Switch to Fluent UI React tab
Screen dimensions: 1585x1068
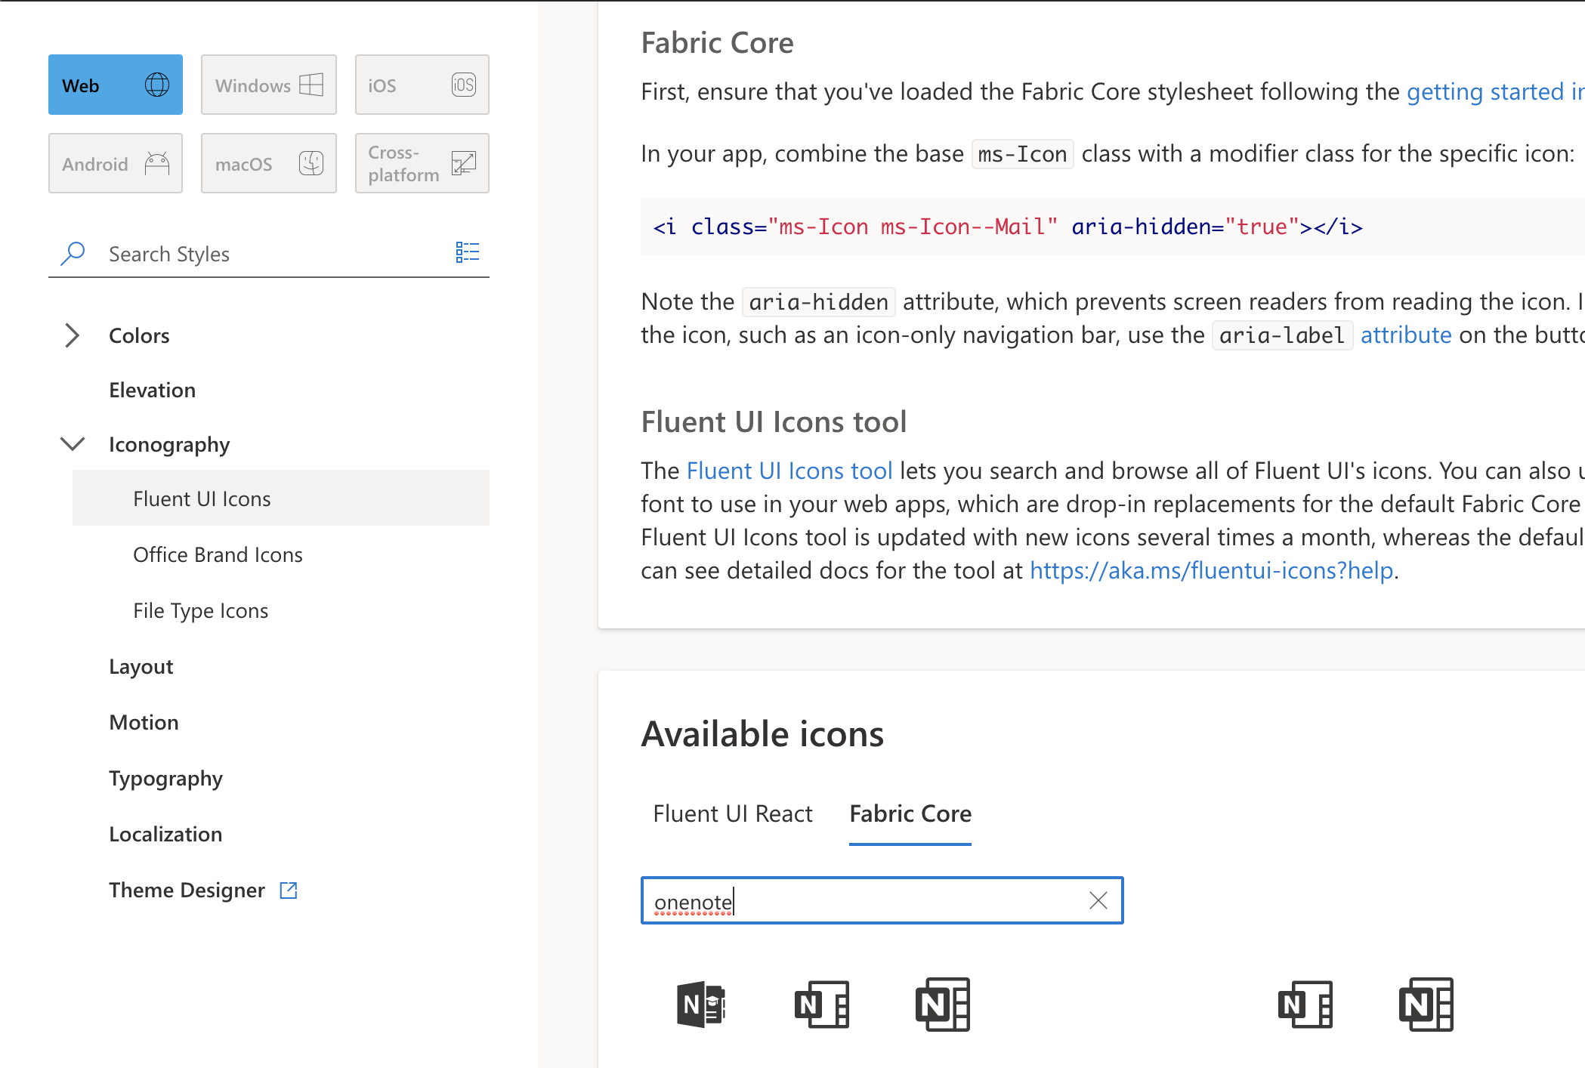(x=732, y=813)
